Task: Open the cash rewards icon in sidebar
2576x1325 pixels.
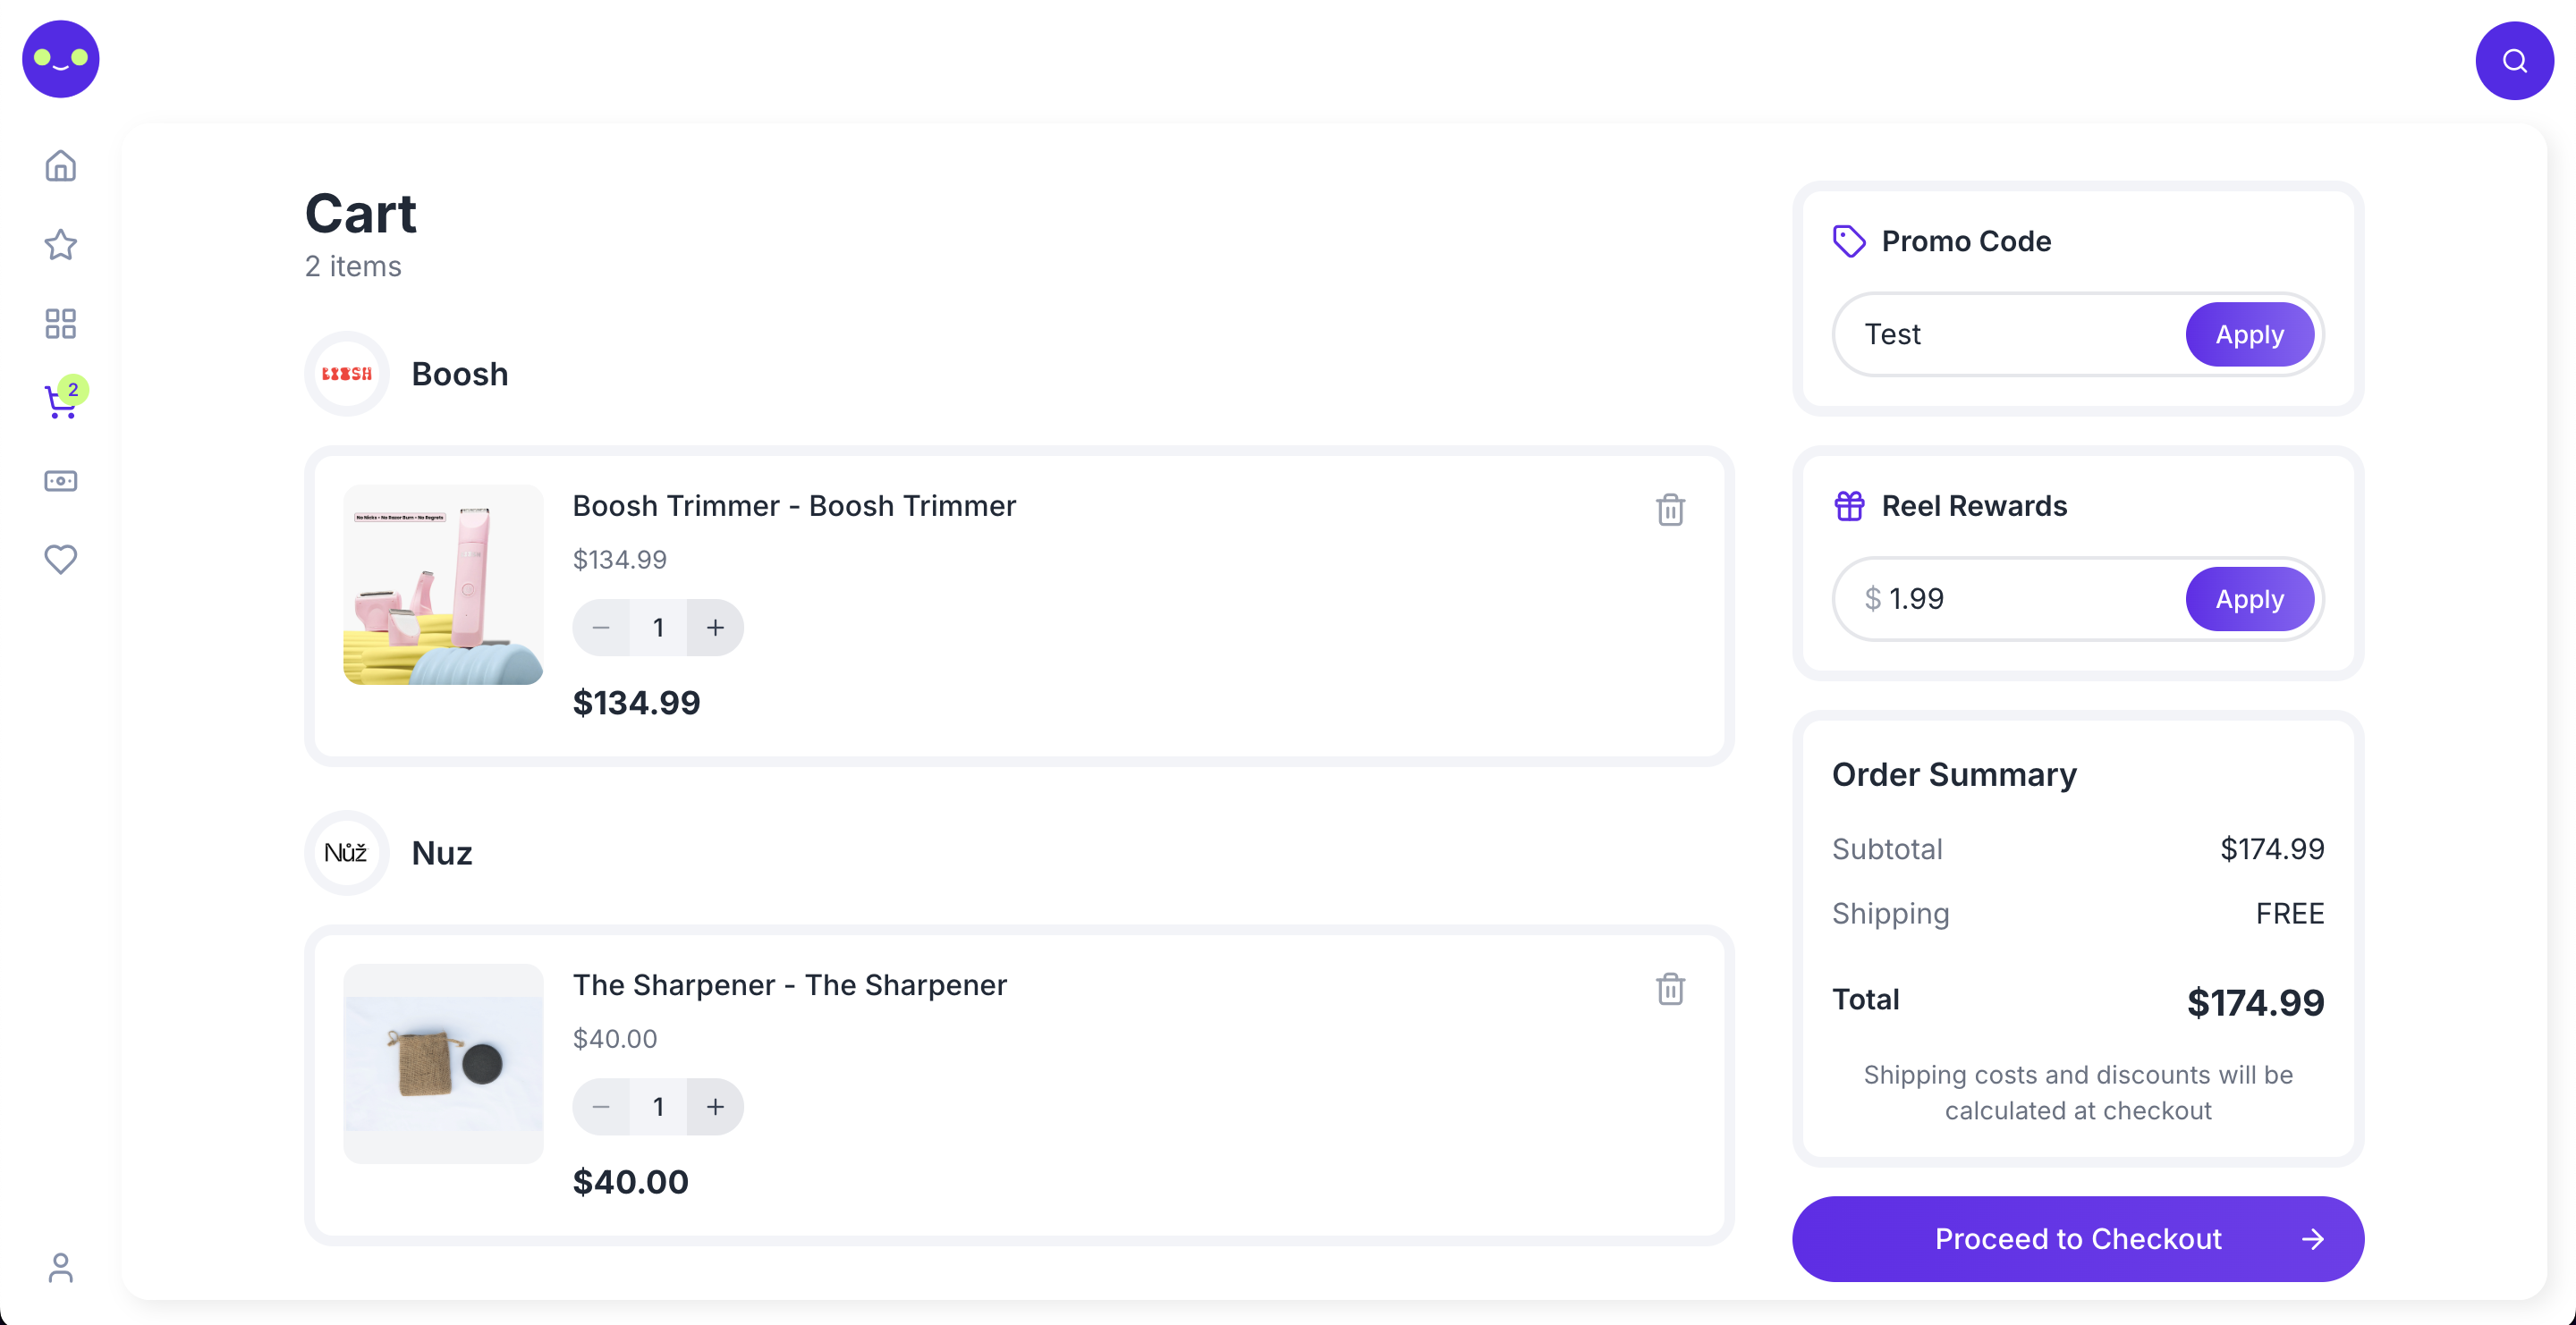Action: coord(60,482)
